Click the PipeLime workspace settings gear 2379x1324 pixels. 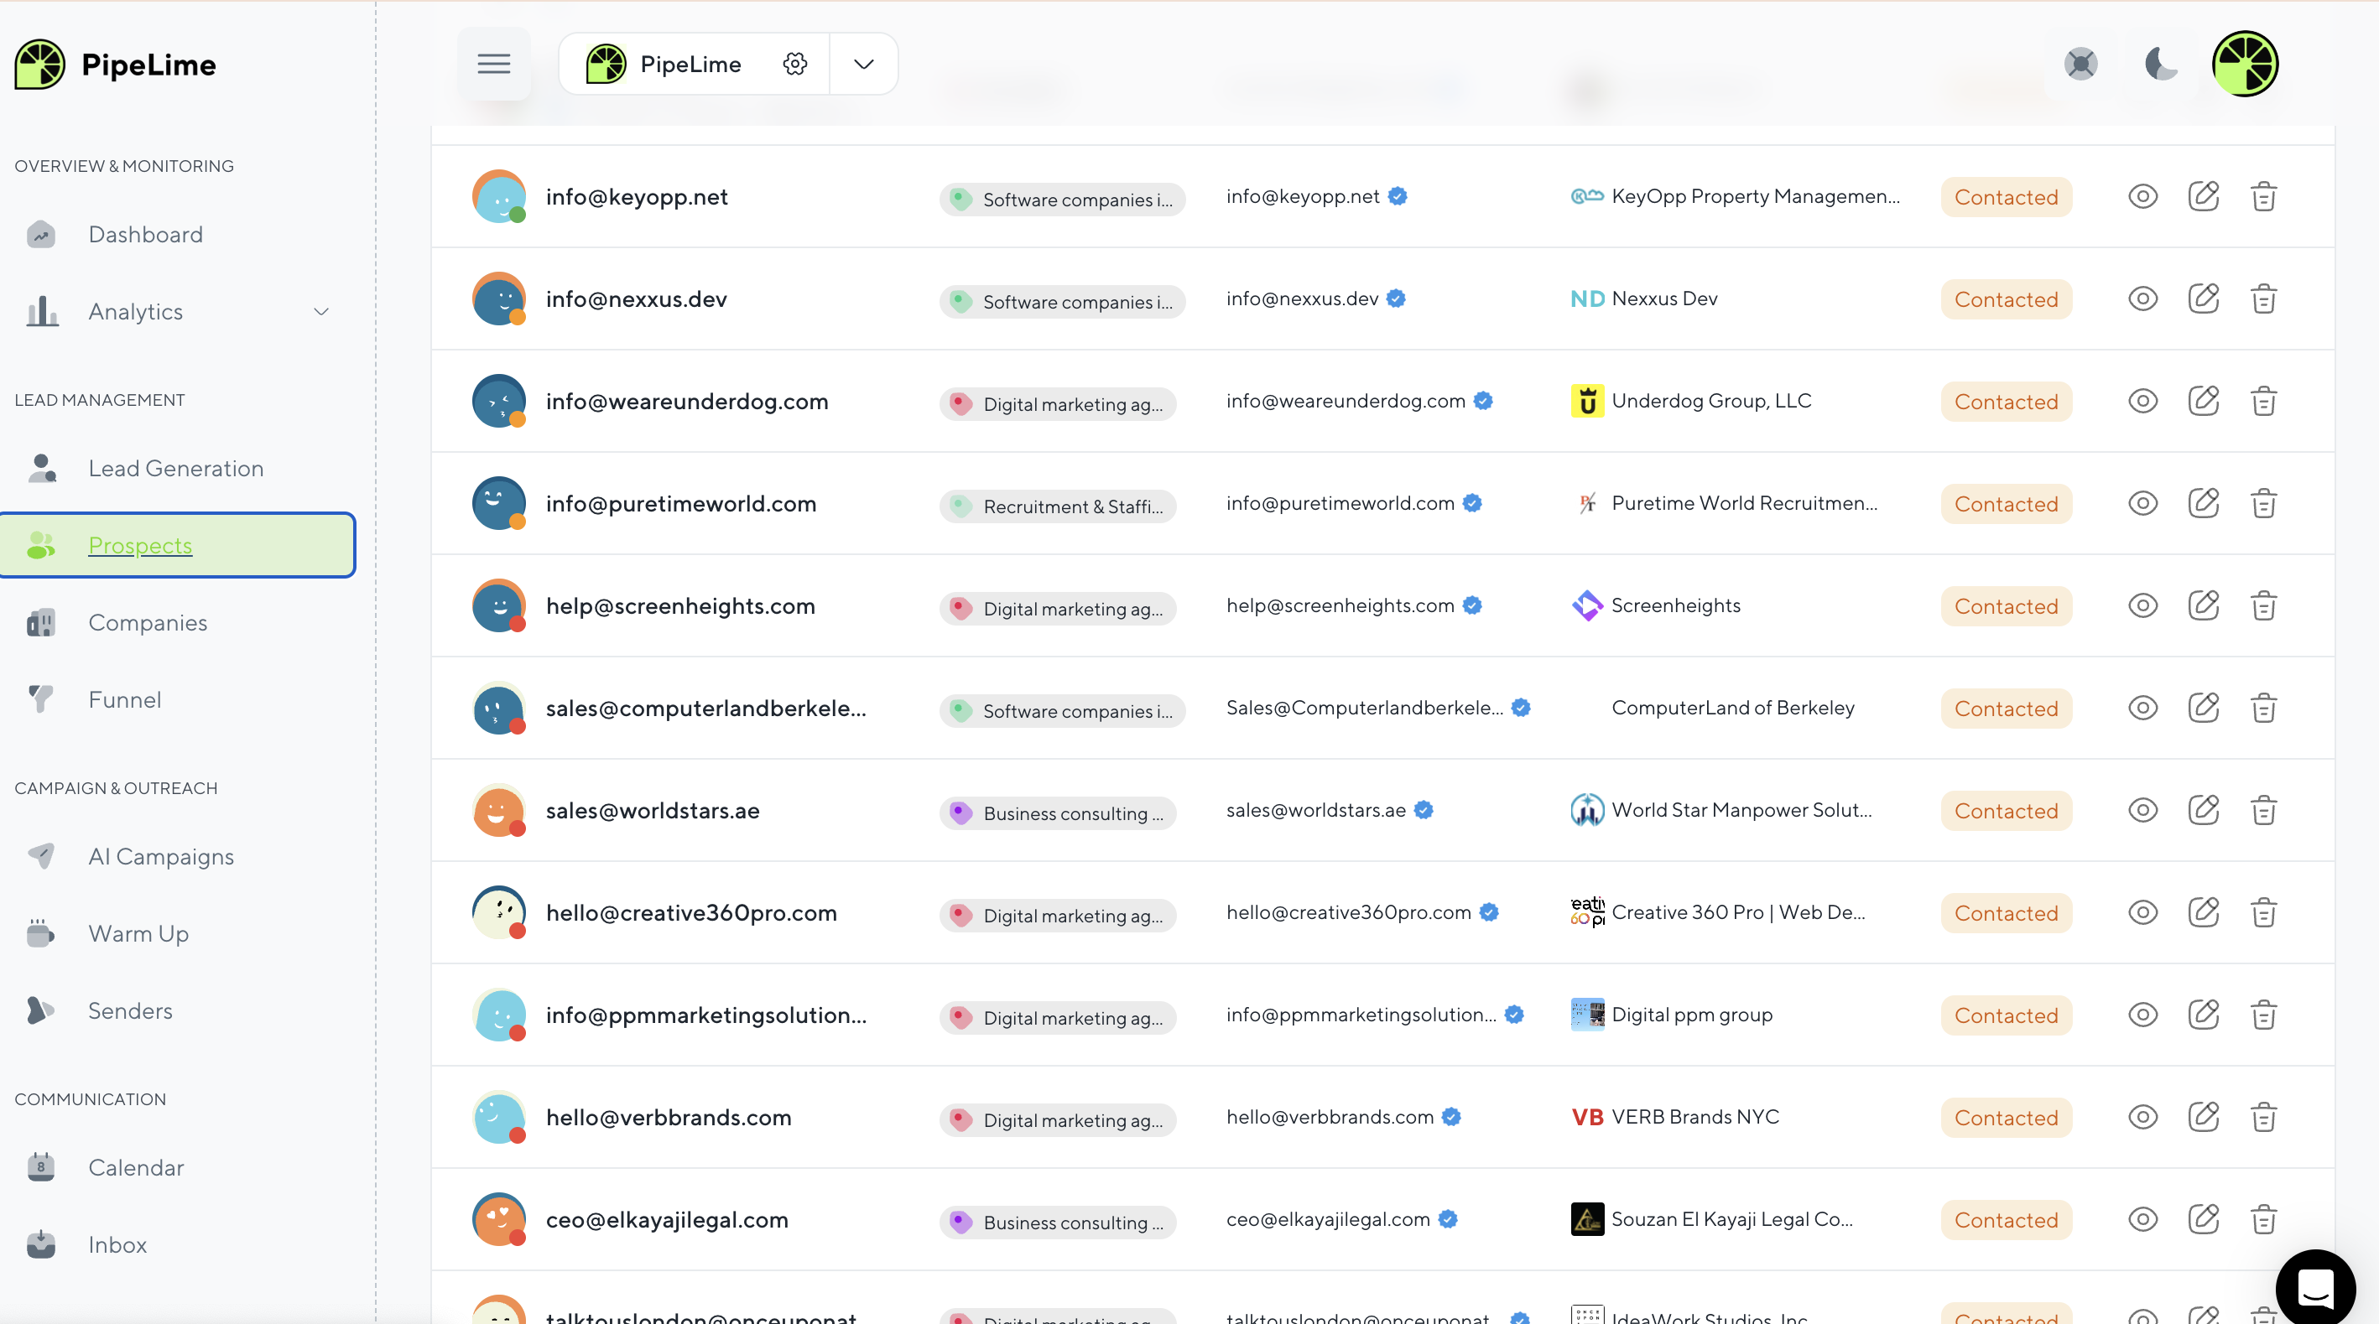[x=794, y=64]
